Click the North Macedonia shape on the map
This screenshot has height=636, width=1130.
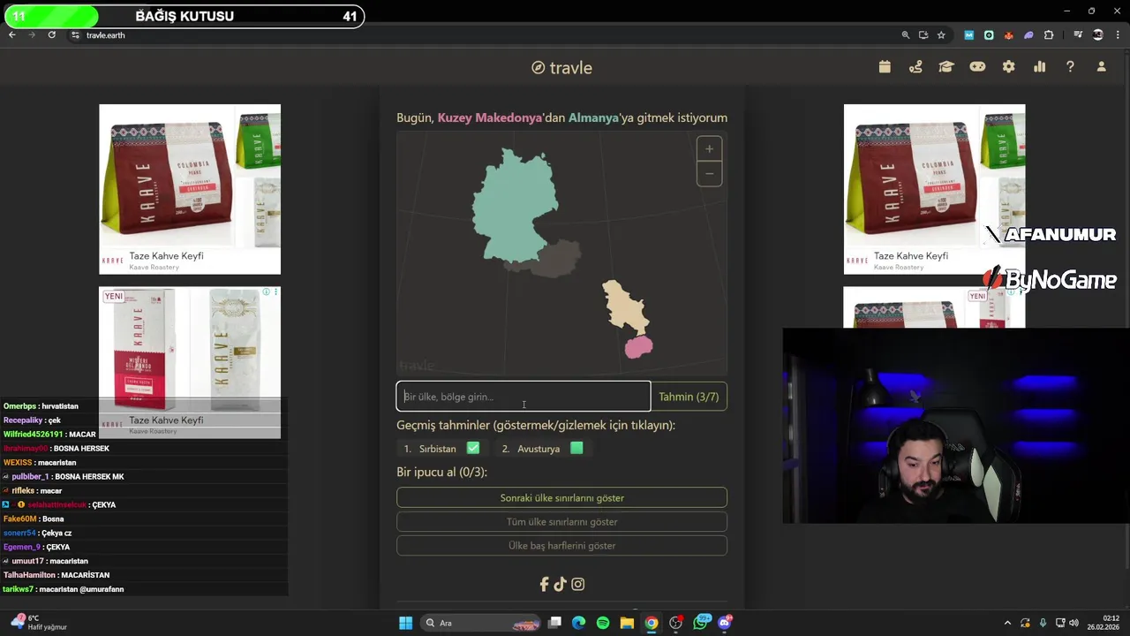(638, 347)
